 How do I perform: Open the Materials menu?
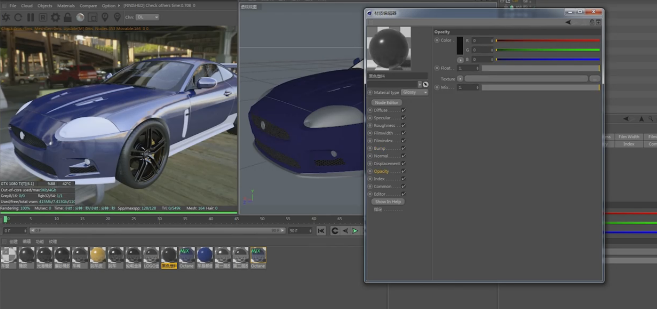pyautogui.click(x=65, y=6)
